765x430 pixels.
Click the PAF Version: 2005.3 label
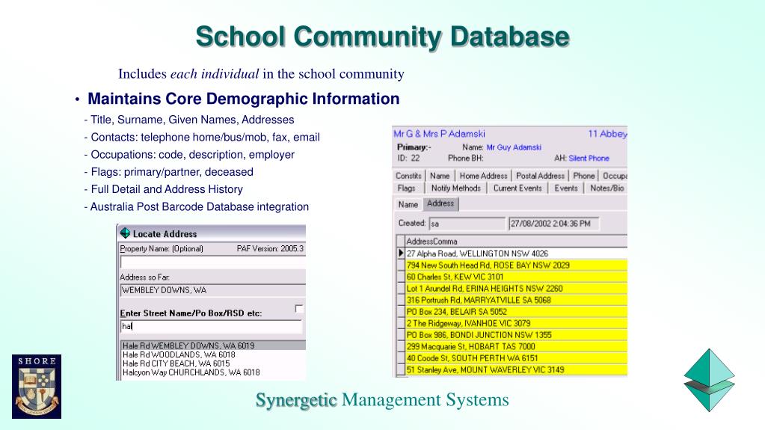(270, 248)
